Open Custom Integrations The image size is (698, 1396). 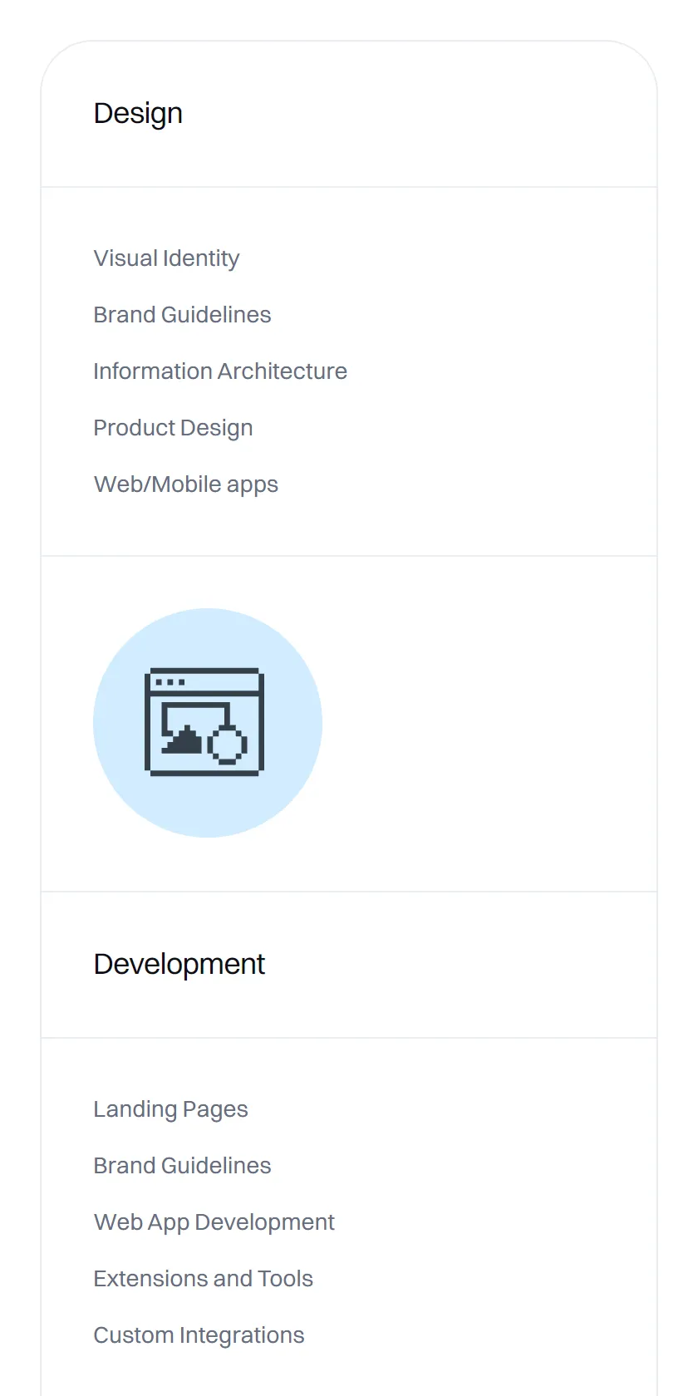(x=199, y=1335)
